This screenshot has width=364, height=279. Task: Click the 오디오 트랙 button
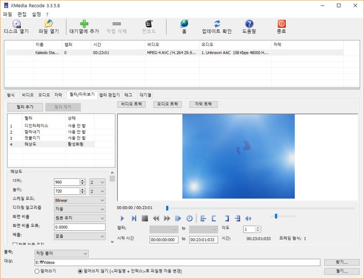[167, 104]
